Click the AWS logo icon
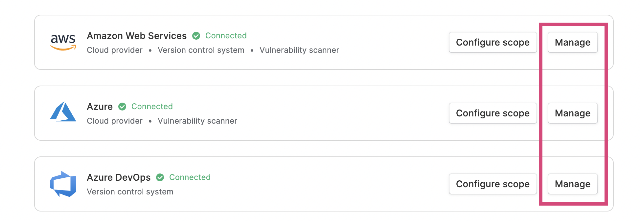The width and height of the screenshot is (640, 221). click(x=63, y=42)
